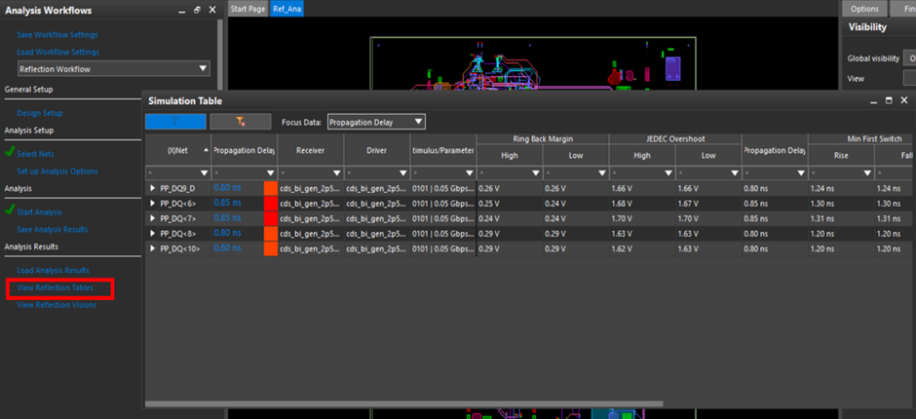Click the Save Workflow Settings link
The height and width of the screenshot is (419, 916).
(57, 35)
